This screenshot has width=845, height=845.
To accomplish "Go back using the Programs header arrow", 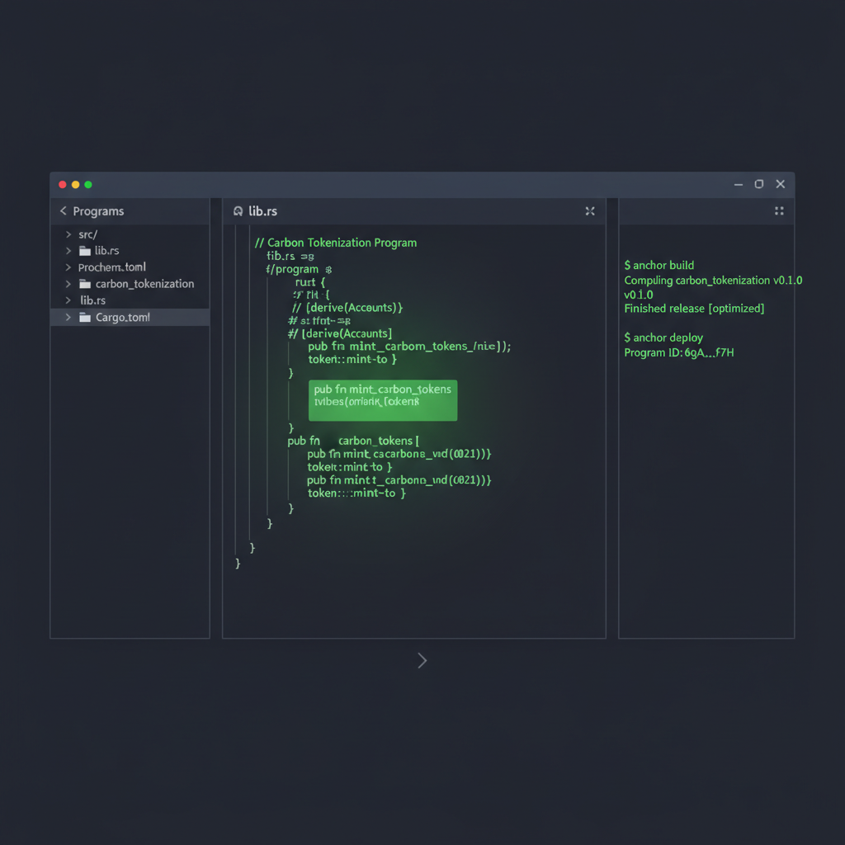I will point(63,210).
